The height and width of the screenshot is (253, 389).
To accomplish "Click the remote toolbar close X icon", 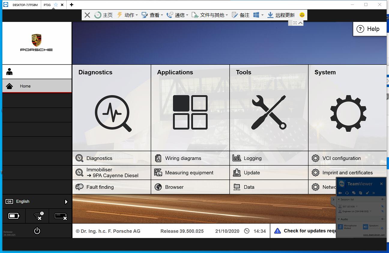I will (87, 15).
